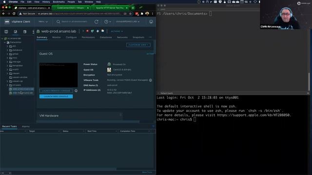Image resolution: width=312 pixels, height=175 pixels.
Task: Open the Chrome three-dot menu
Action: click(x=153, y=14)
